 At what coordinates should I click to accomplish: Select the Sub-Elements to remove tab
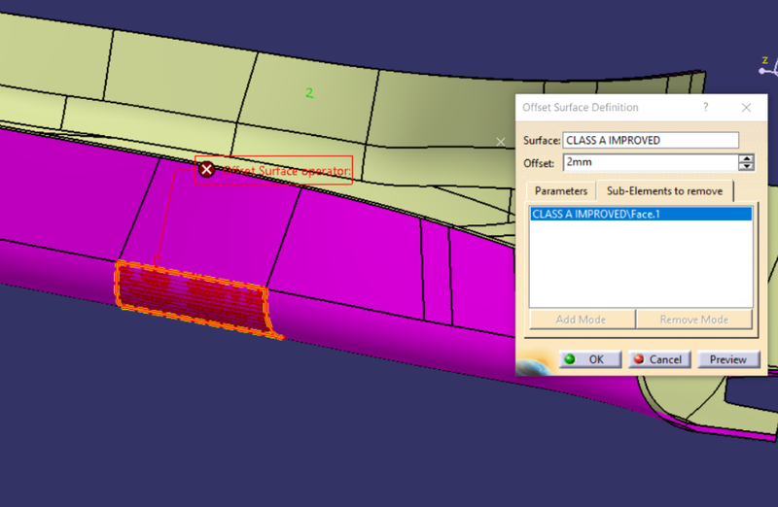(663, 191)
